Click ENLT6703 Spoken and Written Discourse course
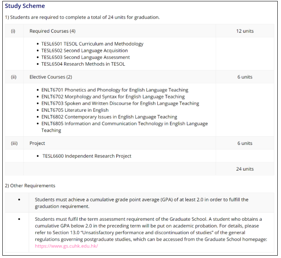The width and height of the screenshot is (281, 258). tap(120, 103)
